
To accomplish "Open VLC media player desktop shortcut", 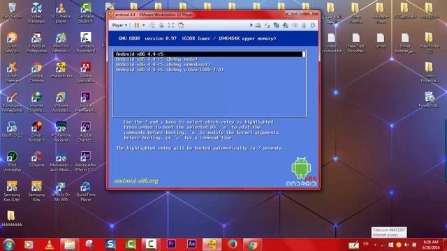I will point(61,13).
